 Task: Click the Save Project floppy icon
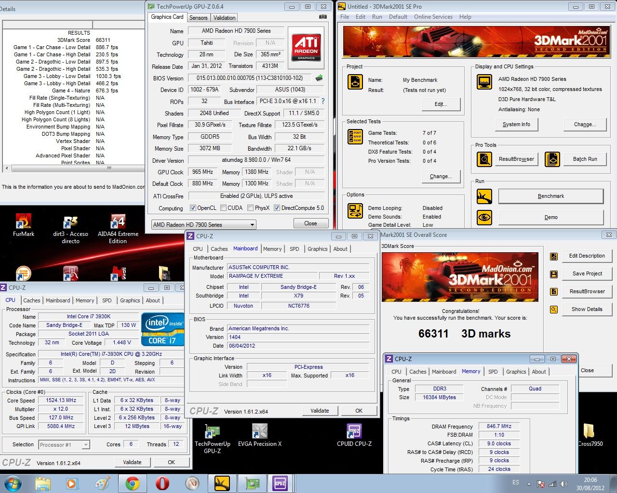(554, 274)
